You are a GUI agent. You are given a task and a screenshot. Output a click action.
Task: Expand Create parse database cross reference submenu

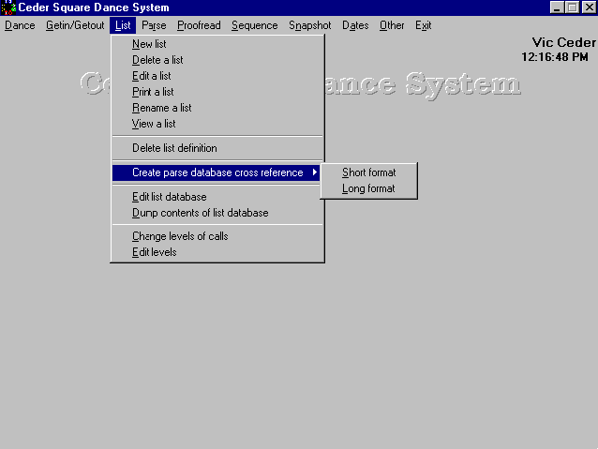pyautogui.click(x=216, y=172)
